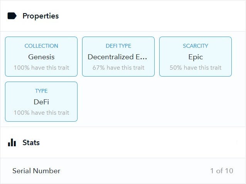Click the TYPE label text
The height and width of the screenshot is (184, 246).
(x=41, y=91)
